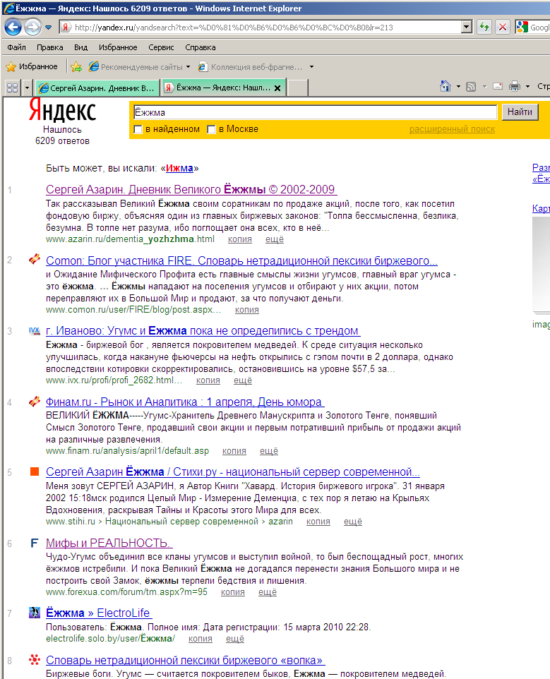Expand Коллекция веб-фрагментов dropdown arrow
This screenshot has height=679, width=550.
311,66
